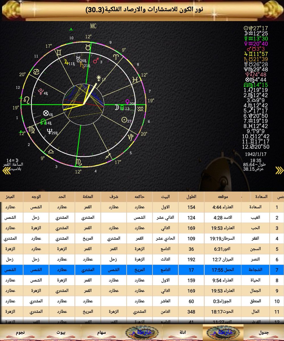This screenshot has width=284, height=341.
Task: Click the Libra sign on the wheel
Action: (51, 151)
